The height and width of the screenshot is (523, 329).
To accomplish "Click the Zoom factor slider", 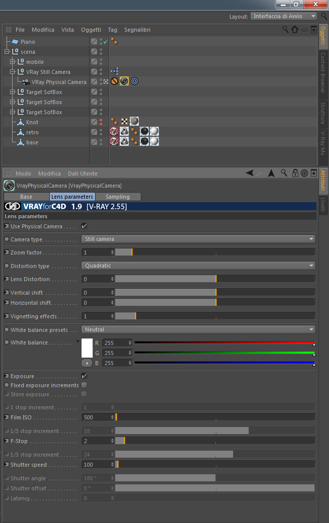I will (215, 252).
